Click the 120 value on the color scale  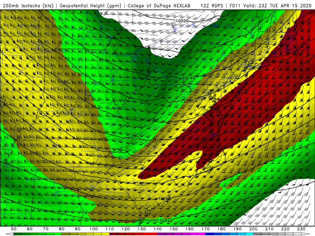(126, 229)
